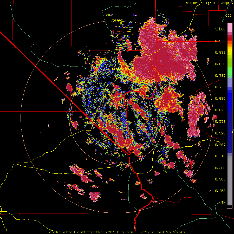Click the DCC label above the color scale
The width and height of the screenshot is (234, 234).
coord(228,16)
